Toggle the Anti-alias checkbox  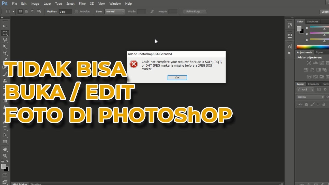pyautogui.click(x=76, y=12)
